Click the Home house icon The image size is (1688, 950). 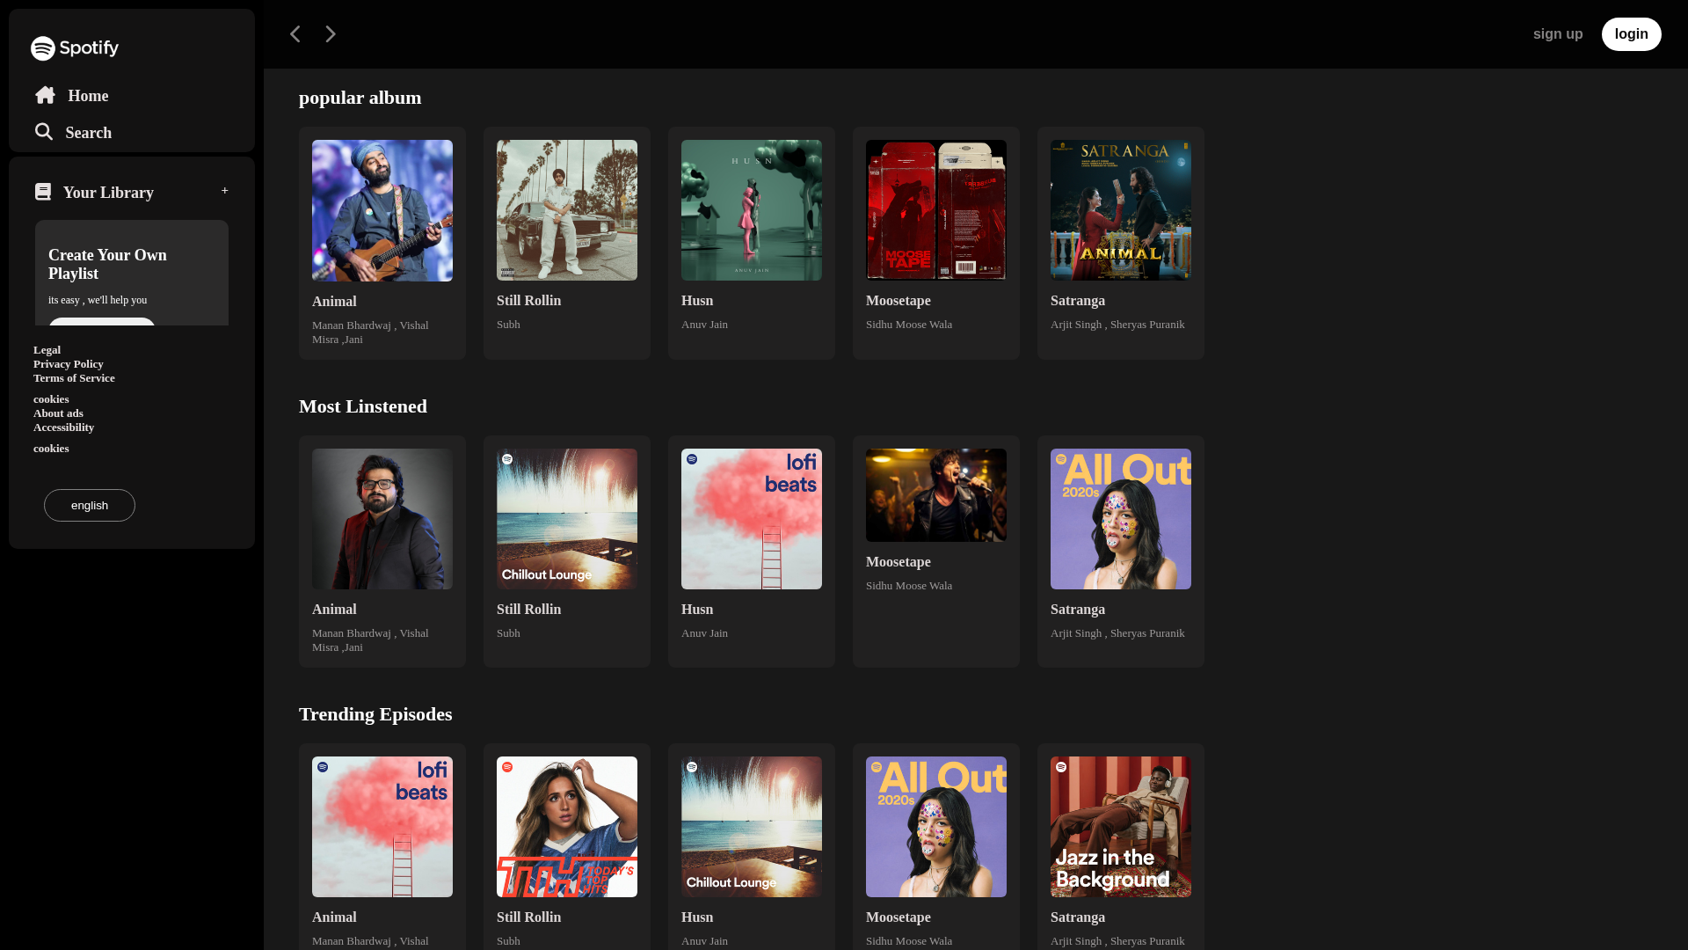(x=45, y=95)
